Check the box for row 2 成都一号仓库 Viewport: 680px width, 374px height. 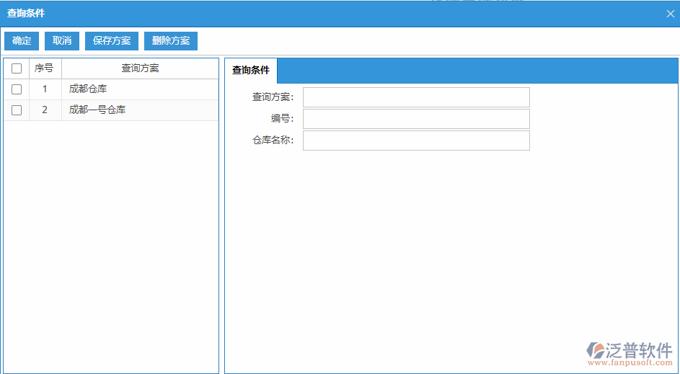click(x=17, y=110)
